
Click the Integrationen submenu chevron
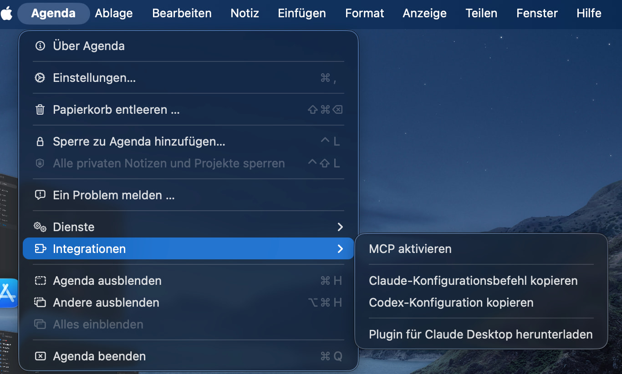pyautogui.click(x=340, y=249)
